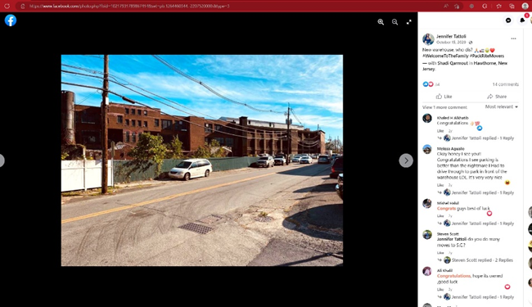Zoom out of the photo

pyautogui.click(x=394, y=22)
